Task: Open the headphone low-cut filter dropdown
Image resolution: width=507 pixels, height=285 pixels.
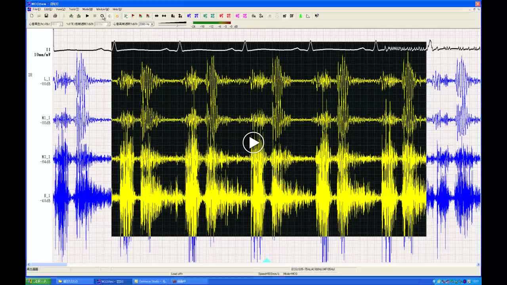Action: tap(108, 24)
